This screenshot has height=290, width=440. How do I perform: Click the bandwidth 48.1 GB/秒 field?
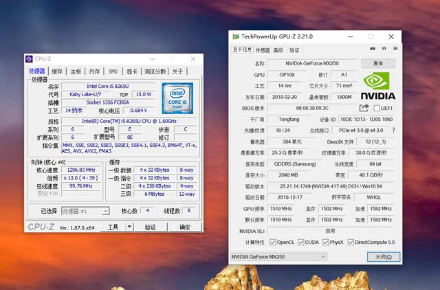point(371,175)
